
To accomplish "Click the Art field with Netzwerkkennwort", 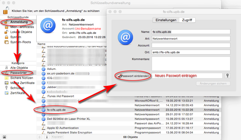I will tap(191, 39).
